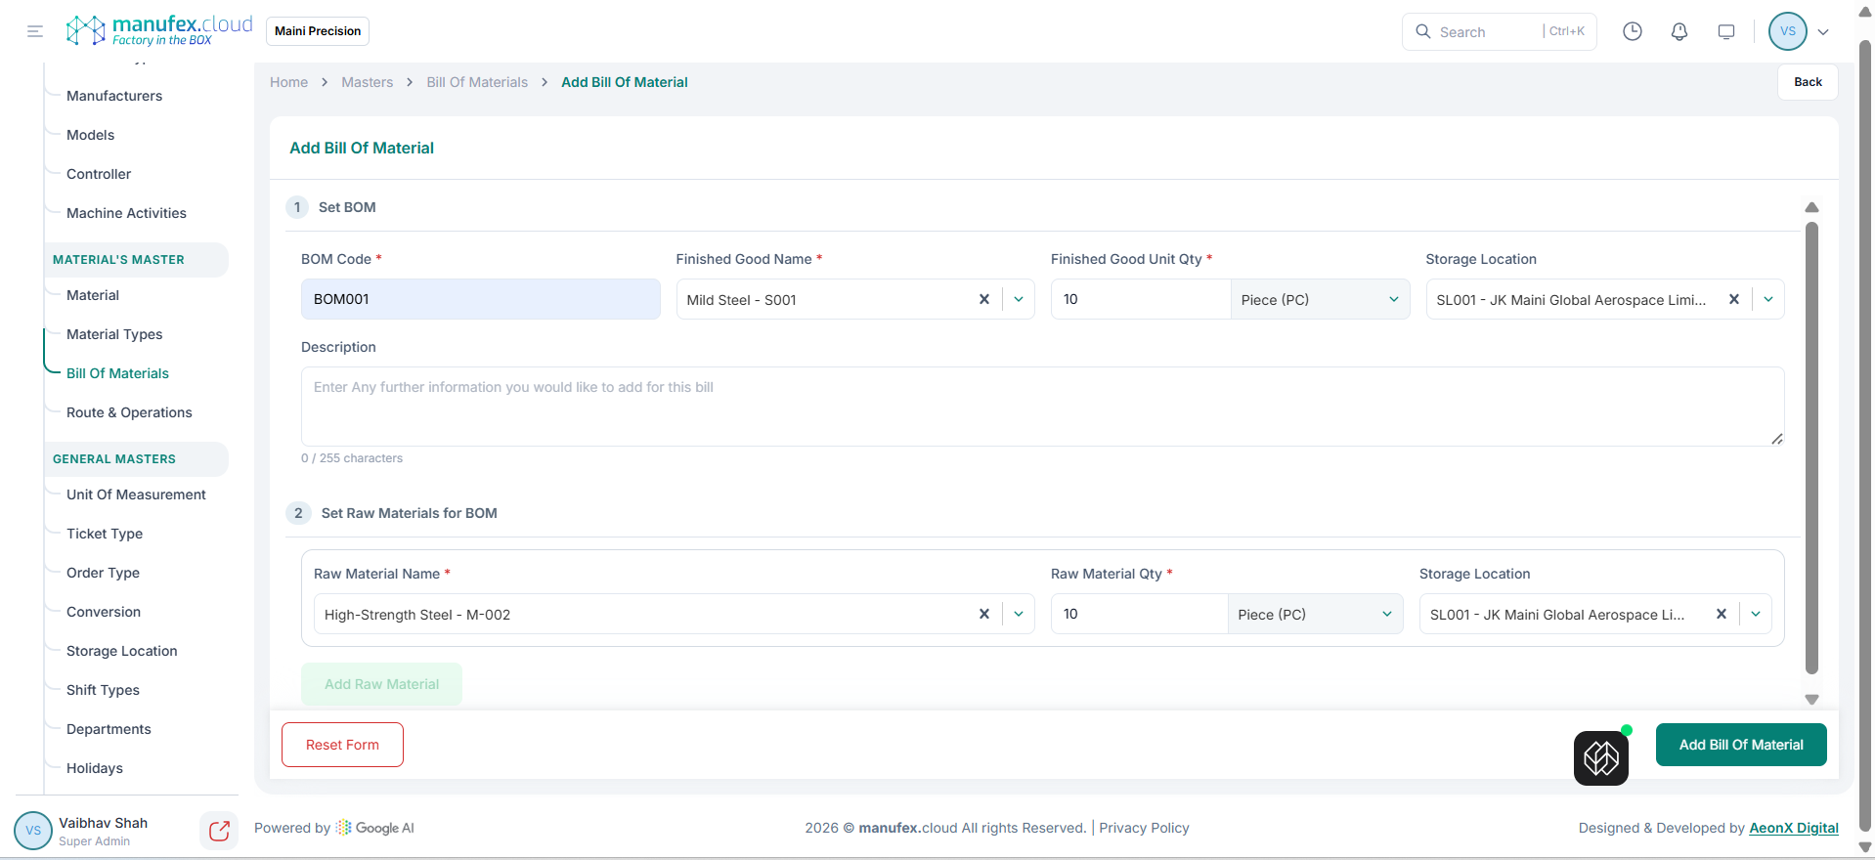1875x860 pixels.
Task: Open Storage Location in the sidebar
Action: (x=122, y=651)
